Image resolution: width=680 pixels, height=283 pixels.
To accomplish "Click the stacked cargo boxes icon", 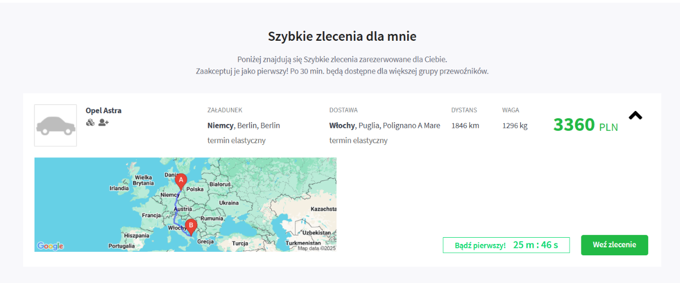I will pyautogui.click(x=90, y=122).
